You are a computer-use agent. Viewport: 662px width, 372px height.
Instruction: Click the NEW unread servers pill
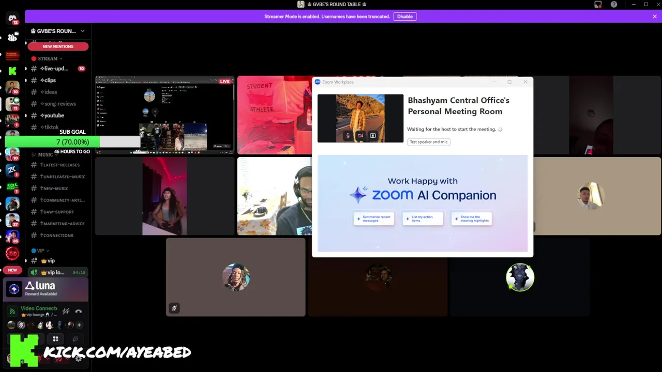click(x=12, y=270)
